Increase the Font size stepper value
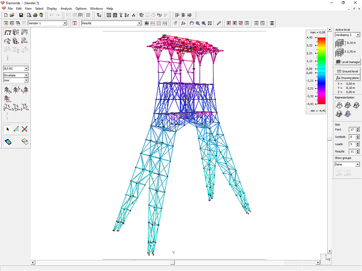The height and width of the screenshot is (271, 362). point(357,128)
